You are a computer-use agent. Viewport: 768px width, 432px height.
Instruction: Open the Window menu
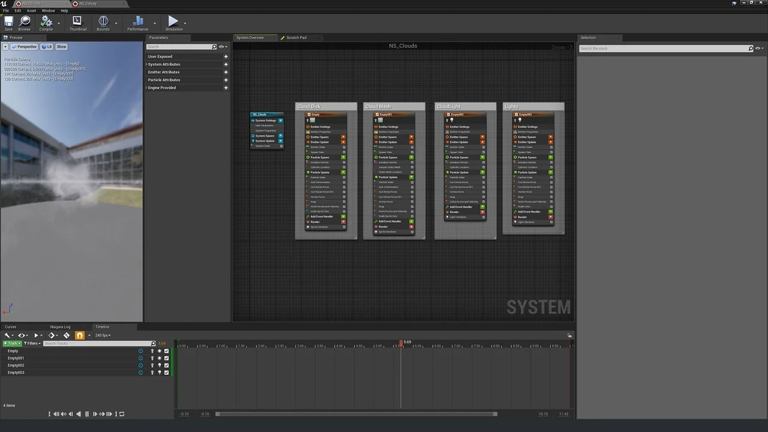(x=48, y=11)
